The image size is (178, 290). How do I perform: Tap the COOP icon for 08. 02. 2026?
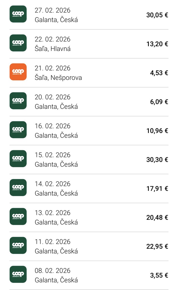click(x=18, y=274)
